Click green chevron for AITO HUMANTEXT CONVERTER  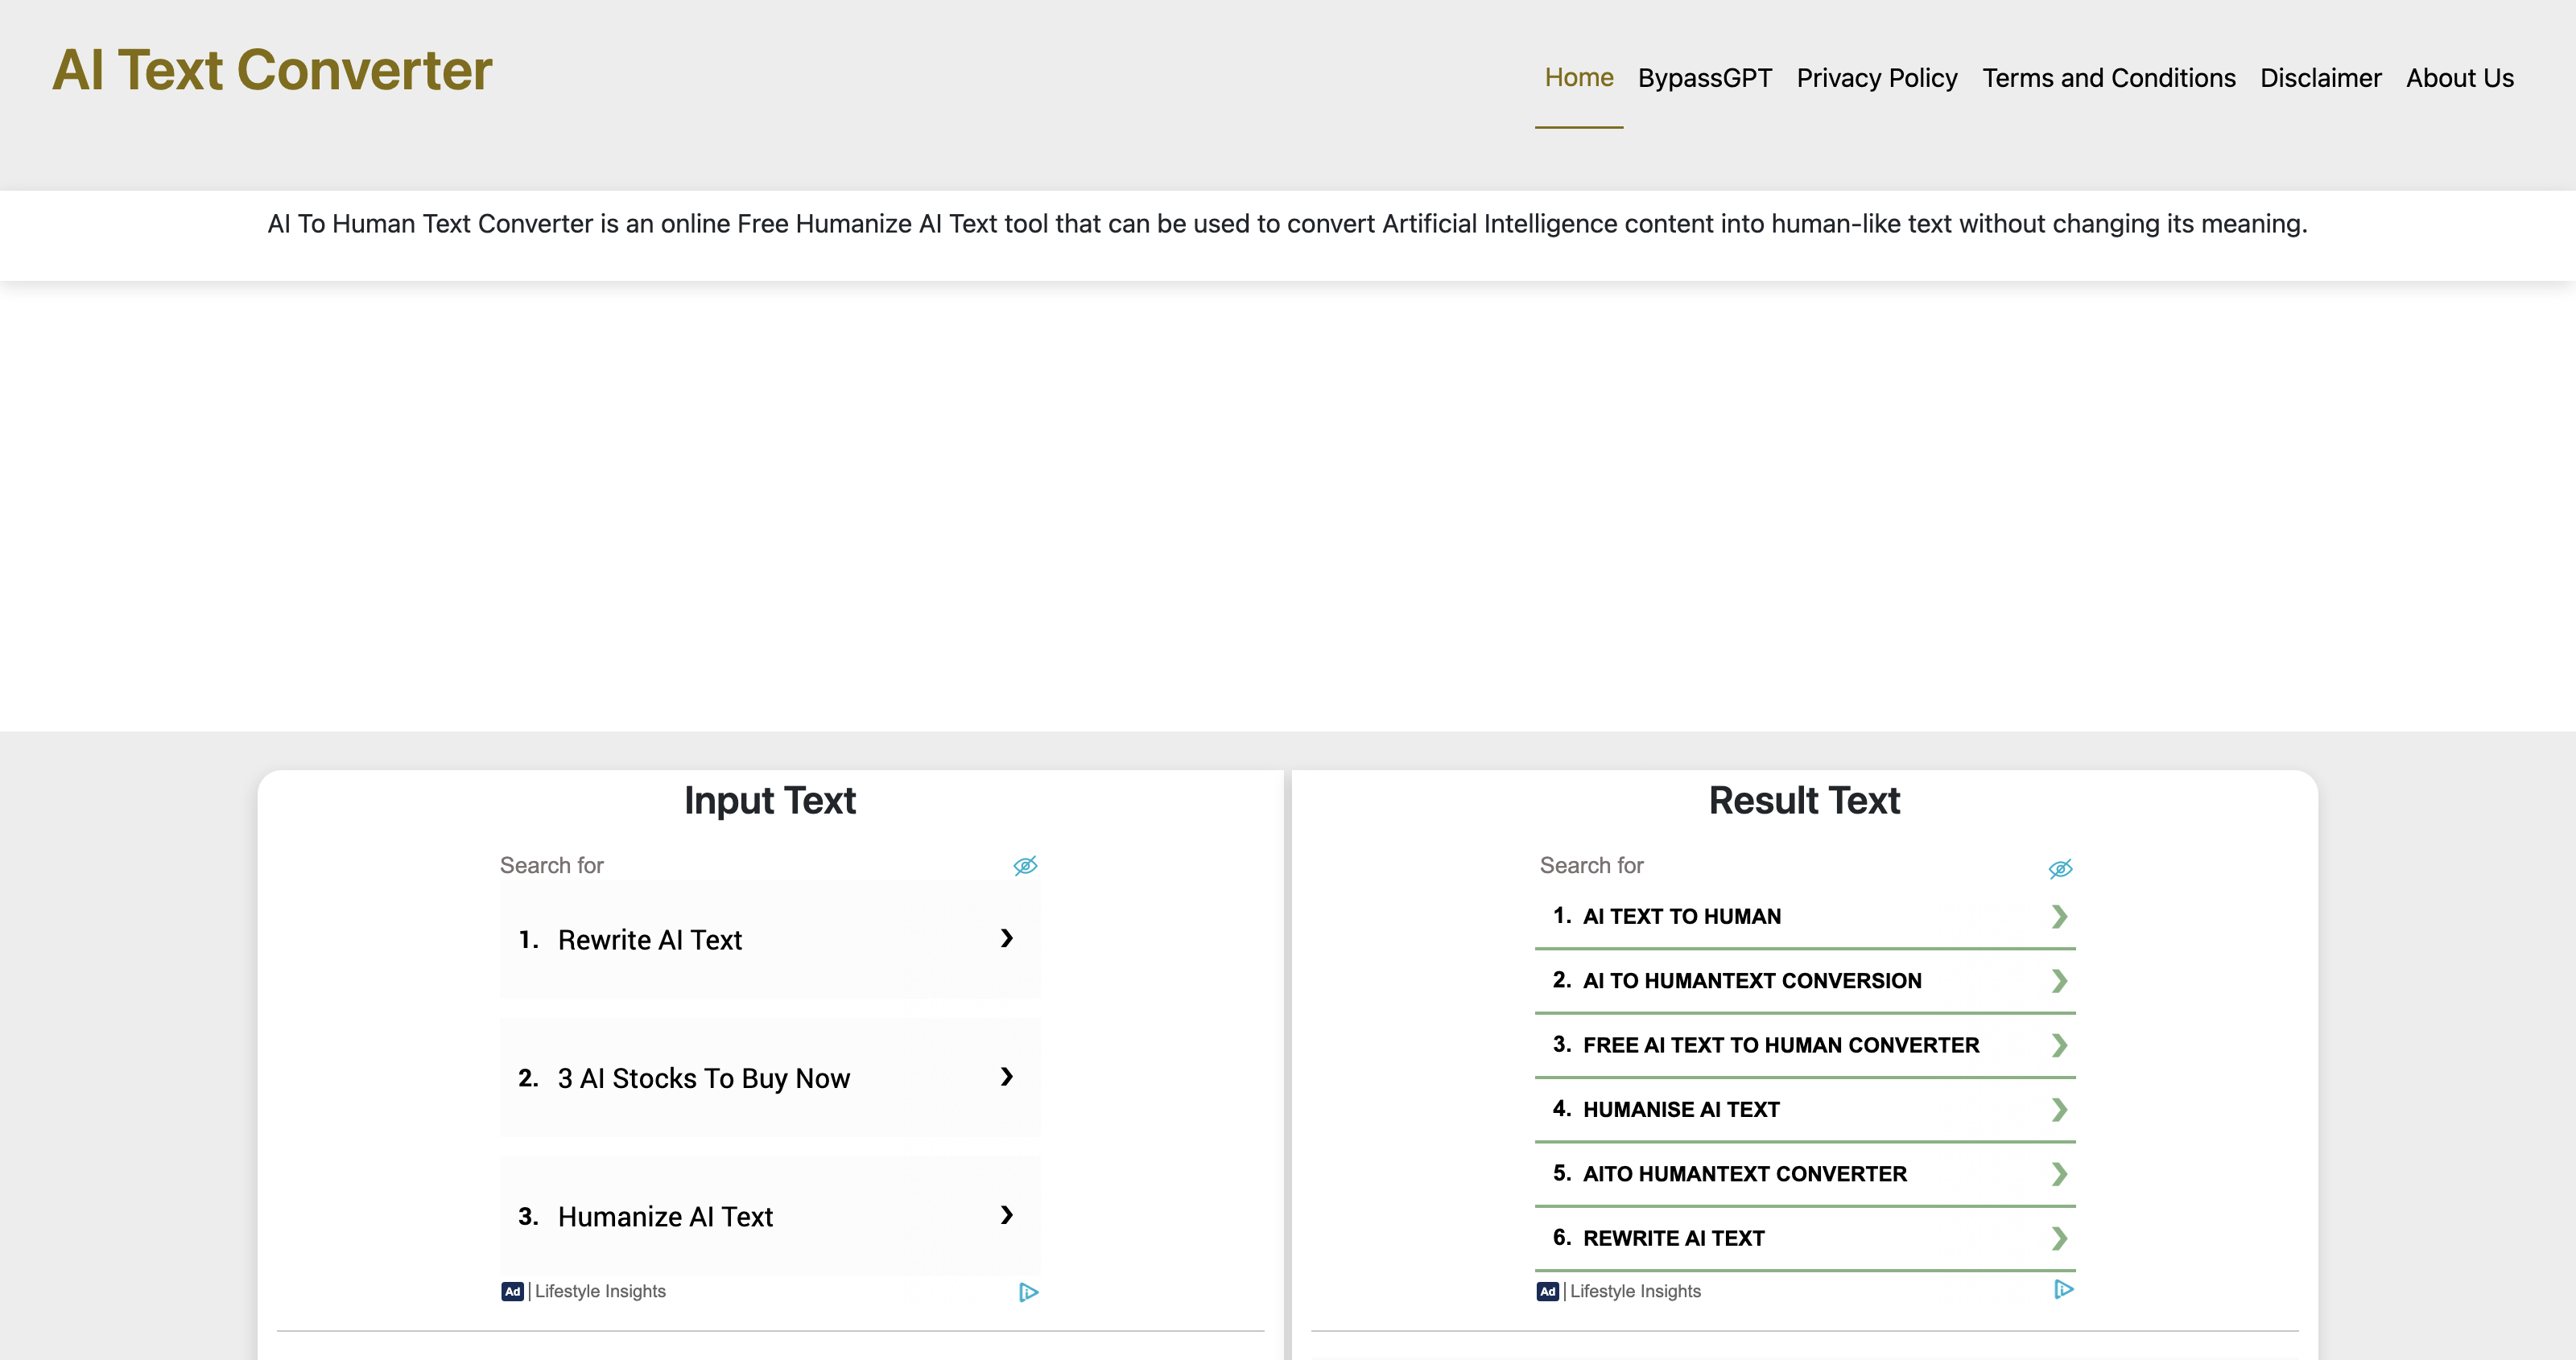coord(2059,1173)
